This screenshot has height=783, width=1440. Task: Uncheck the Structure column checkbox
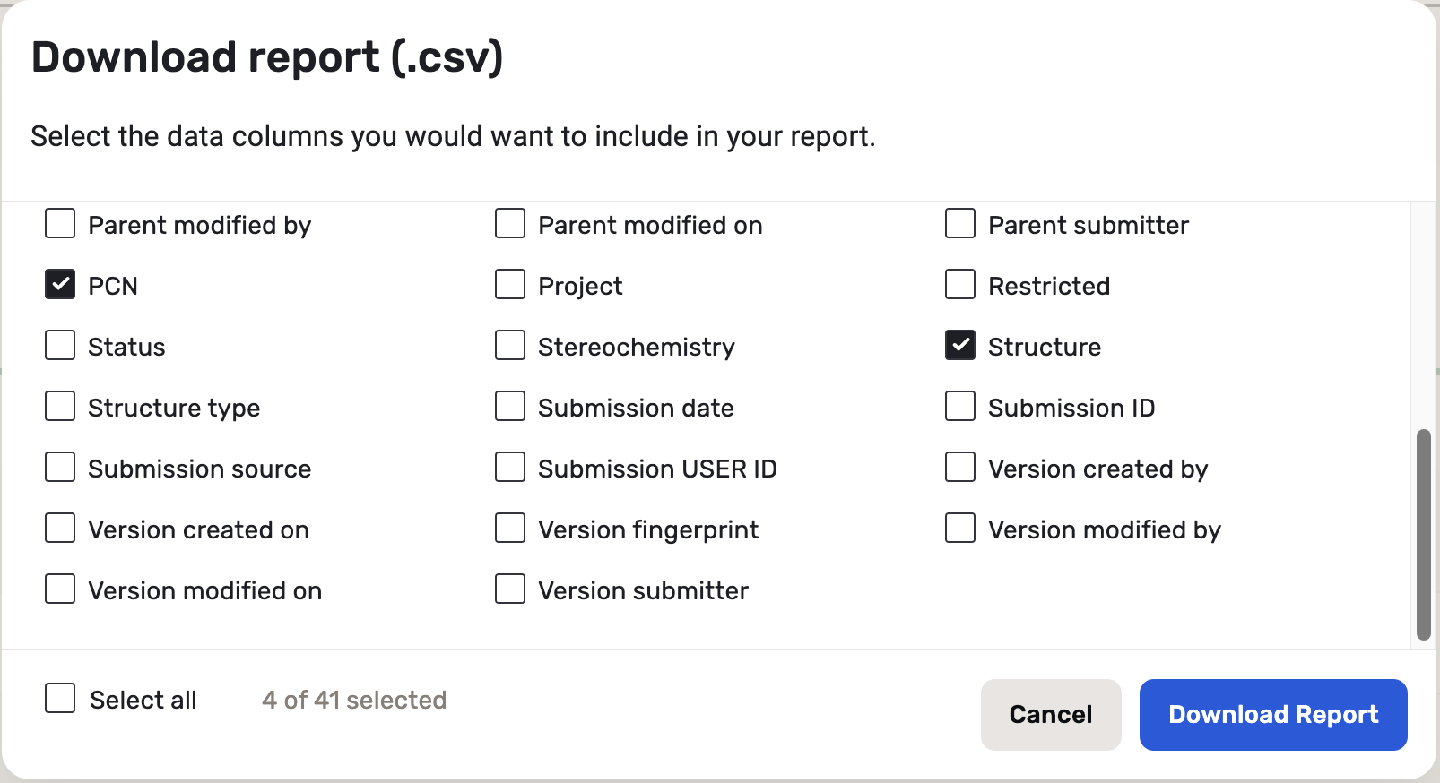[960, 346]
